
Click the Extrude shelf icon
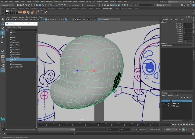pyautogui.click(x=28, y=12)
